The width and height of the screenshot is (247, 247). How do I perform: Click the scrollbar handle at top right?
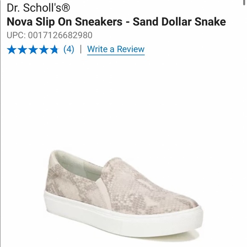(x=244, y=3)
